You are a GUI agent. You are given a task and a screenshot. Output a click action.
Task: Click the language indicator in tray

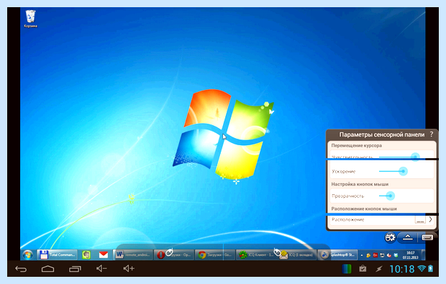tap(376, 255)
